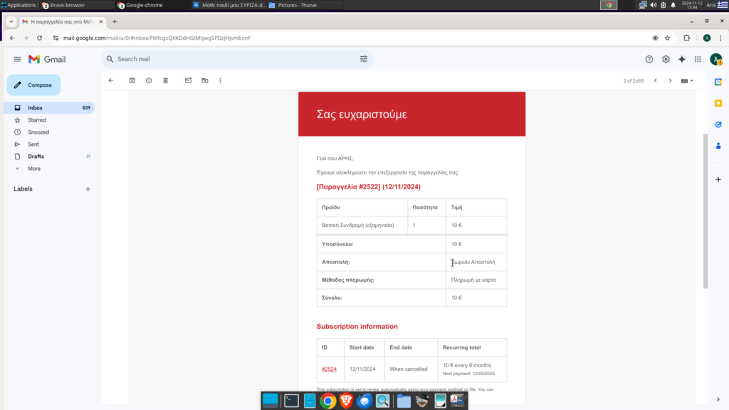Archive this email using the toolbar icon
Image resolution: width=729 pixels, height=410 pixels.
click(x=132, y=80)
